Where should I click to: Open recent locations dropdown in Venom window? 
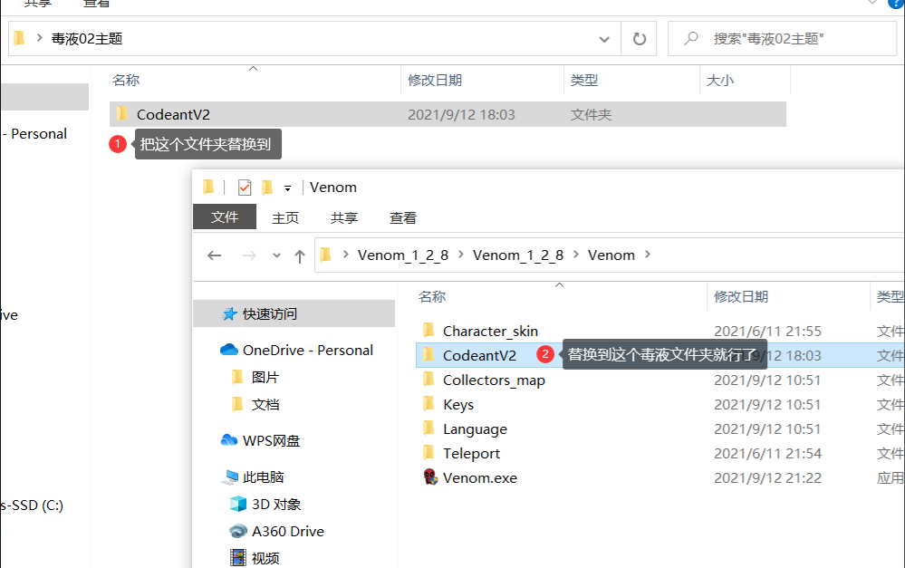276,255
